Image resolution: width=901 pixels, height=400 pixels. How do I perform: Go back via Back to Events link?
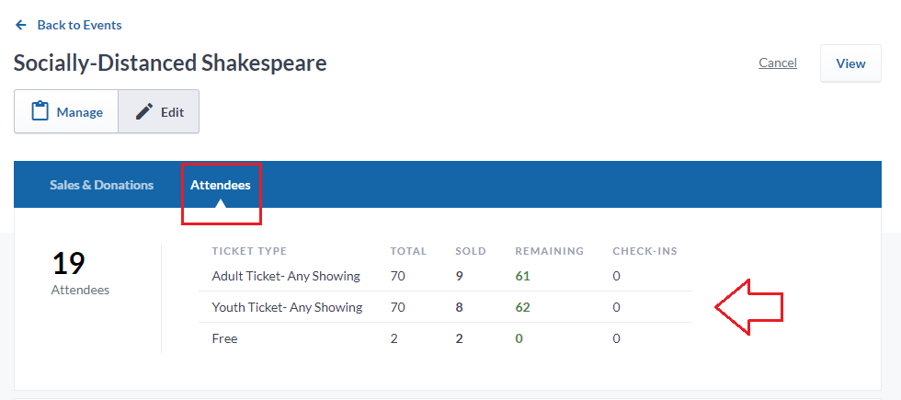(79, 26)
